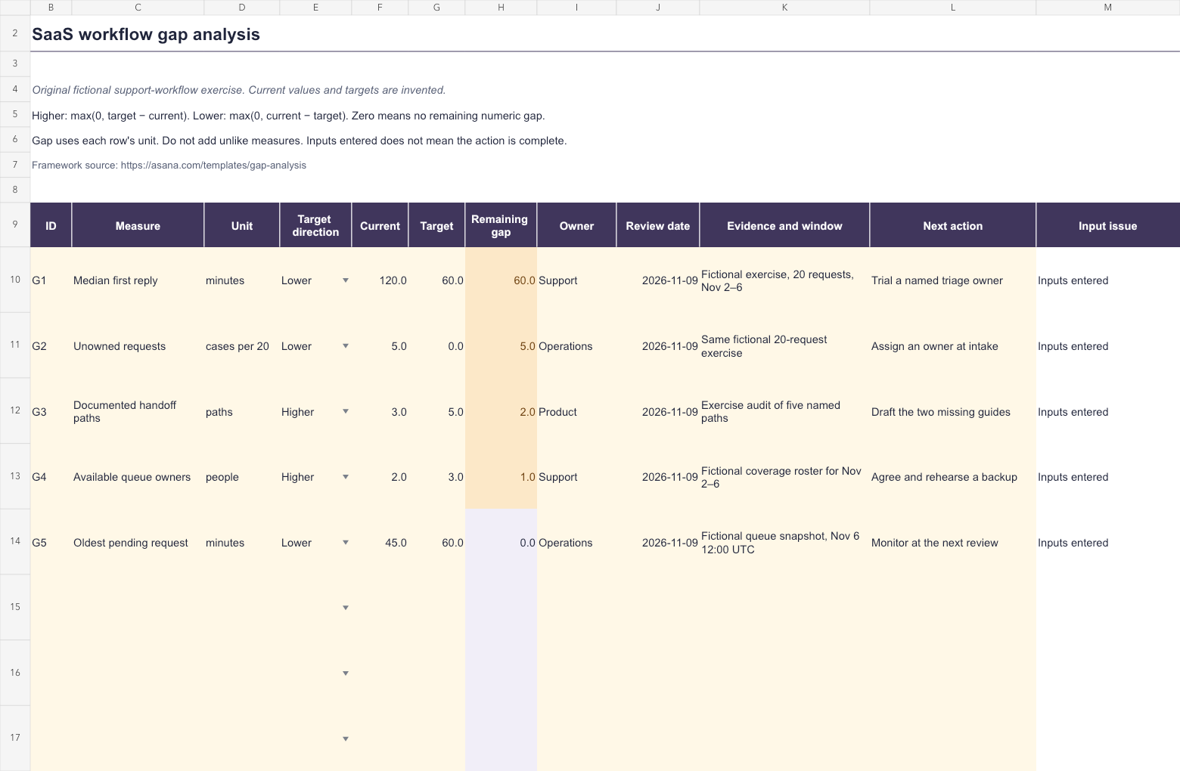This screenshot has width=1180, height=771.
Task: Select column header C
Action: [x=138, y=7]
